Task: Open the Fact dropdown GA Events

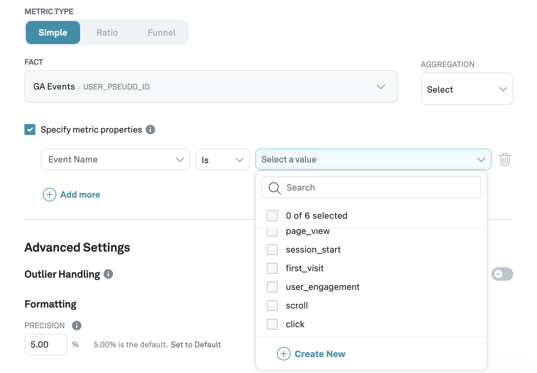Action: 211,86
